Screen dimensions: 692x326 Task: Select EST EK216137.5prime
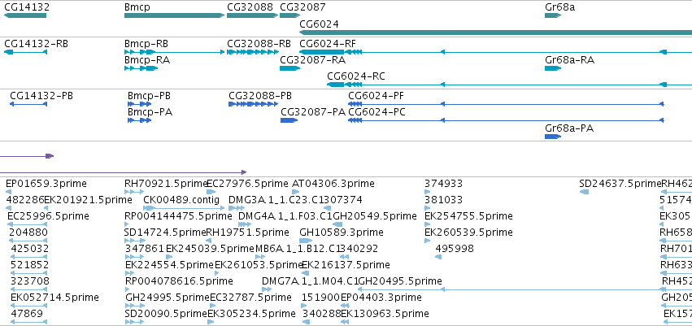pyautogui.click(x=306, y=273)
